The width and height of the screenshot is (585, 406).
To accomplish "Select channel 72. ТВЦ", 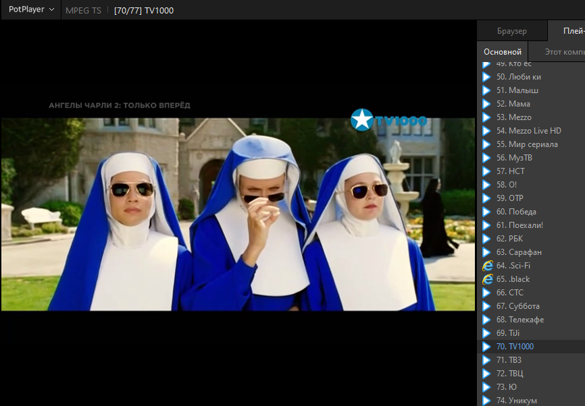I will (x=531, y=374).
